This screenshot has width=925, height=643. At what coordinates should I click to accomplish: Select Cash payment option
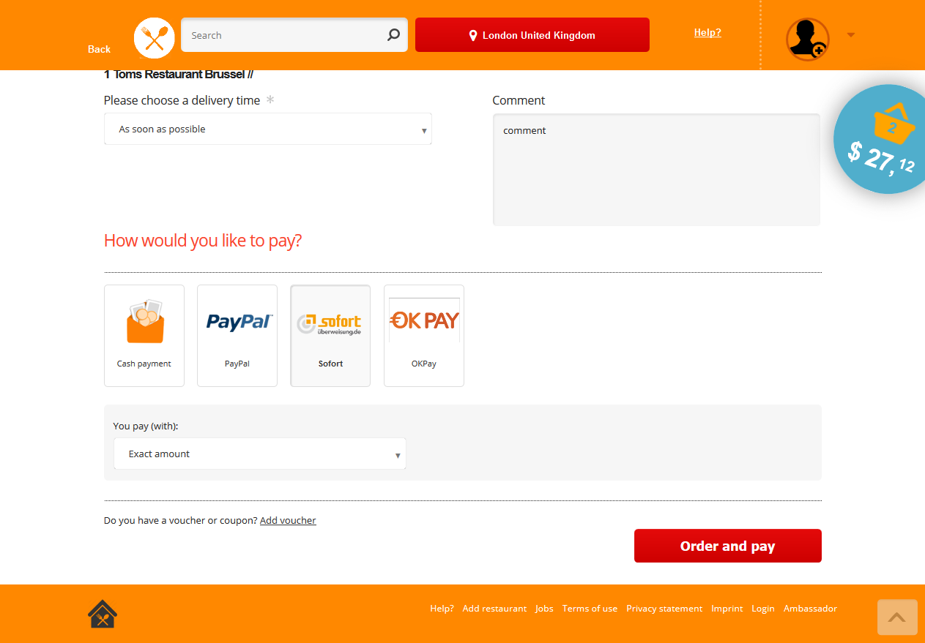click(144, 336)
